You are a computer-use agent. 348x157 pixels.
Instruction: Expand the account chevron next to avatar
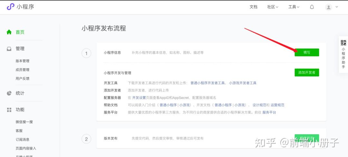337,7
